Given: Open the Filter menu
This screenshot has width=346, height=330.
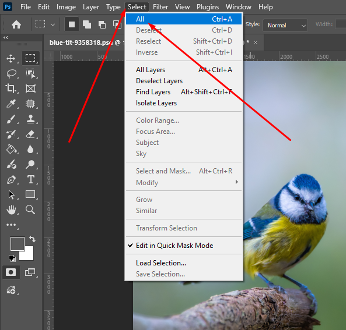Looking at the screenshot, I should [160, 7].
